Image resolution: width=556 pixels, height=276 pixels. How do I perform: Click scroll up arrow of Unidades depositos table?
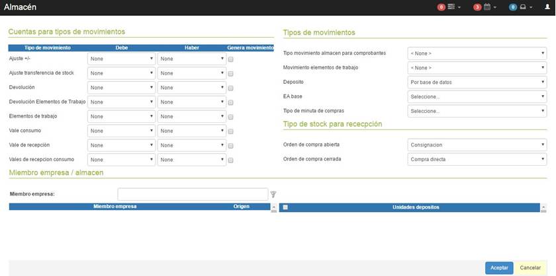543,207
